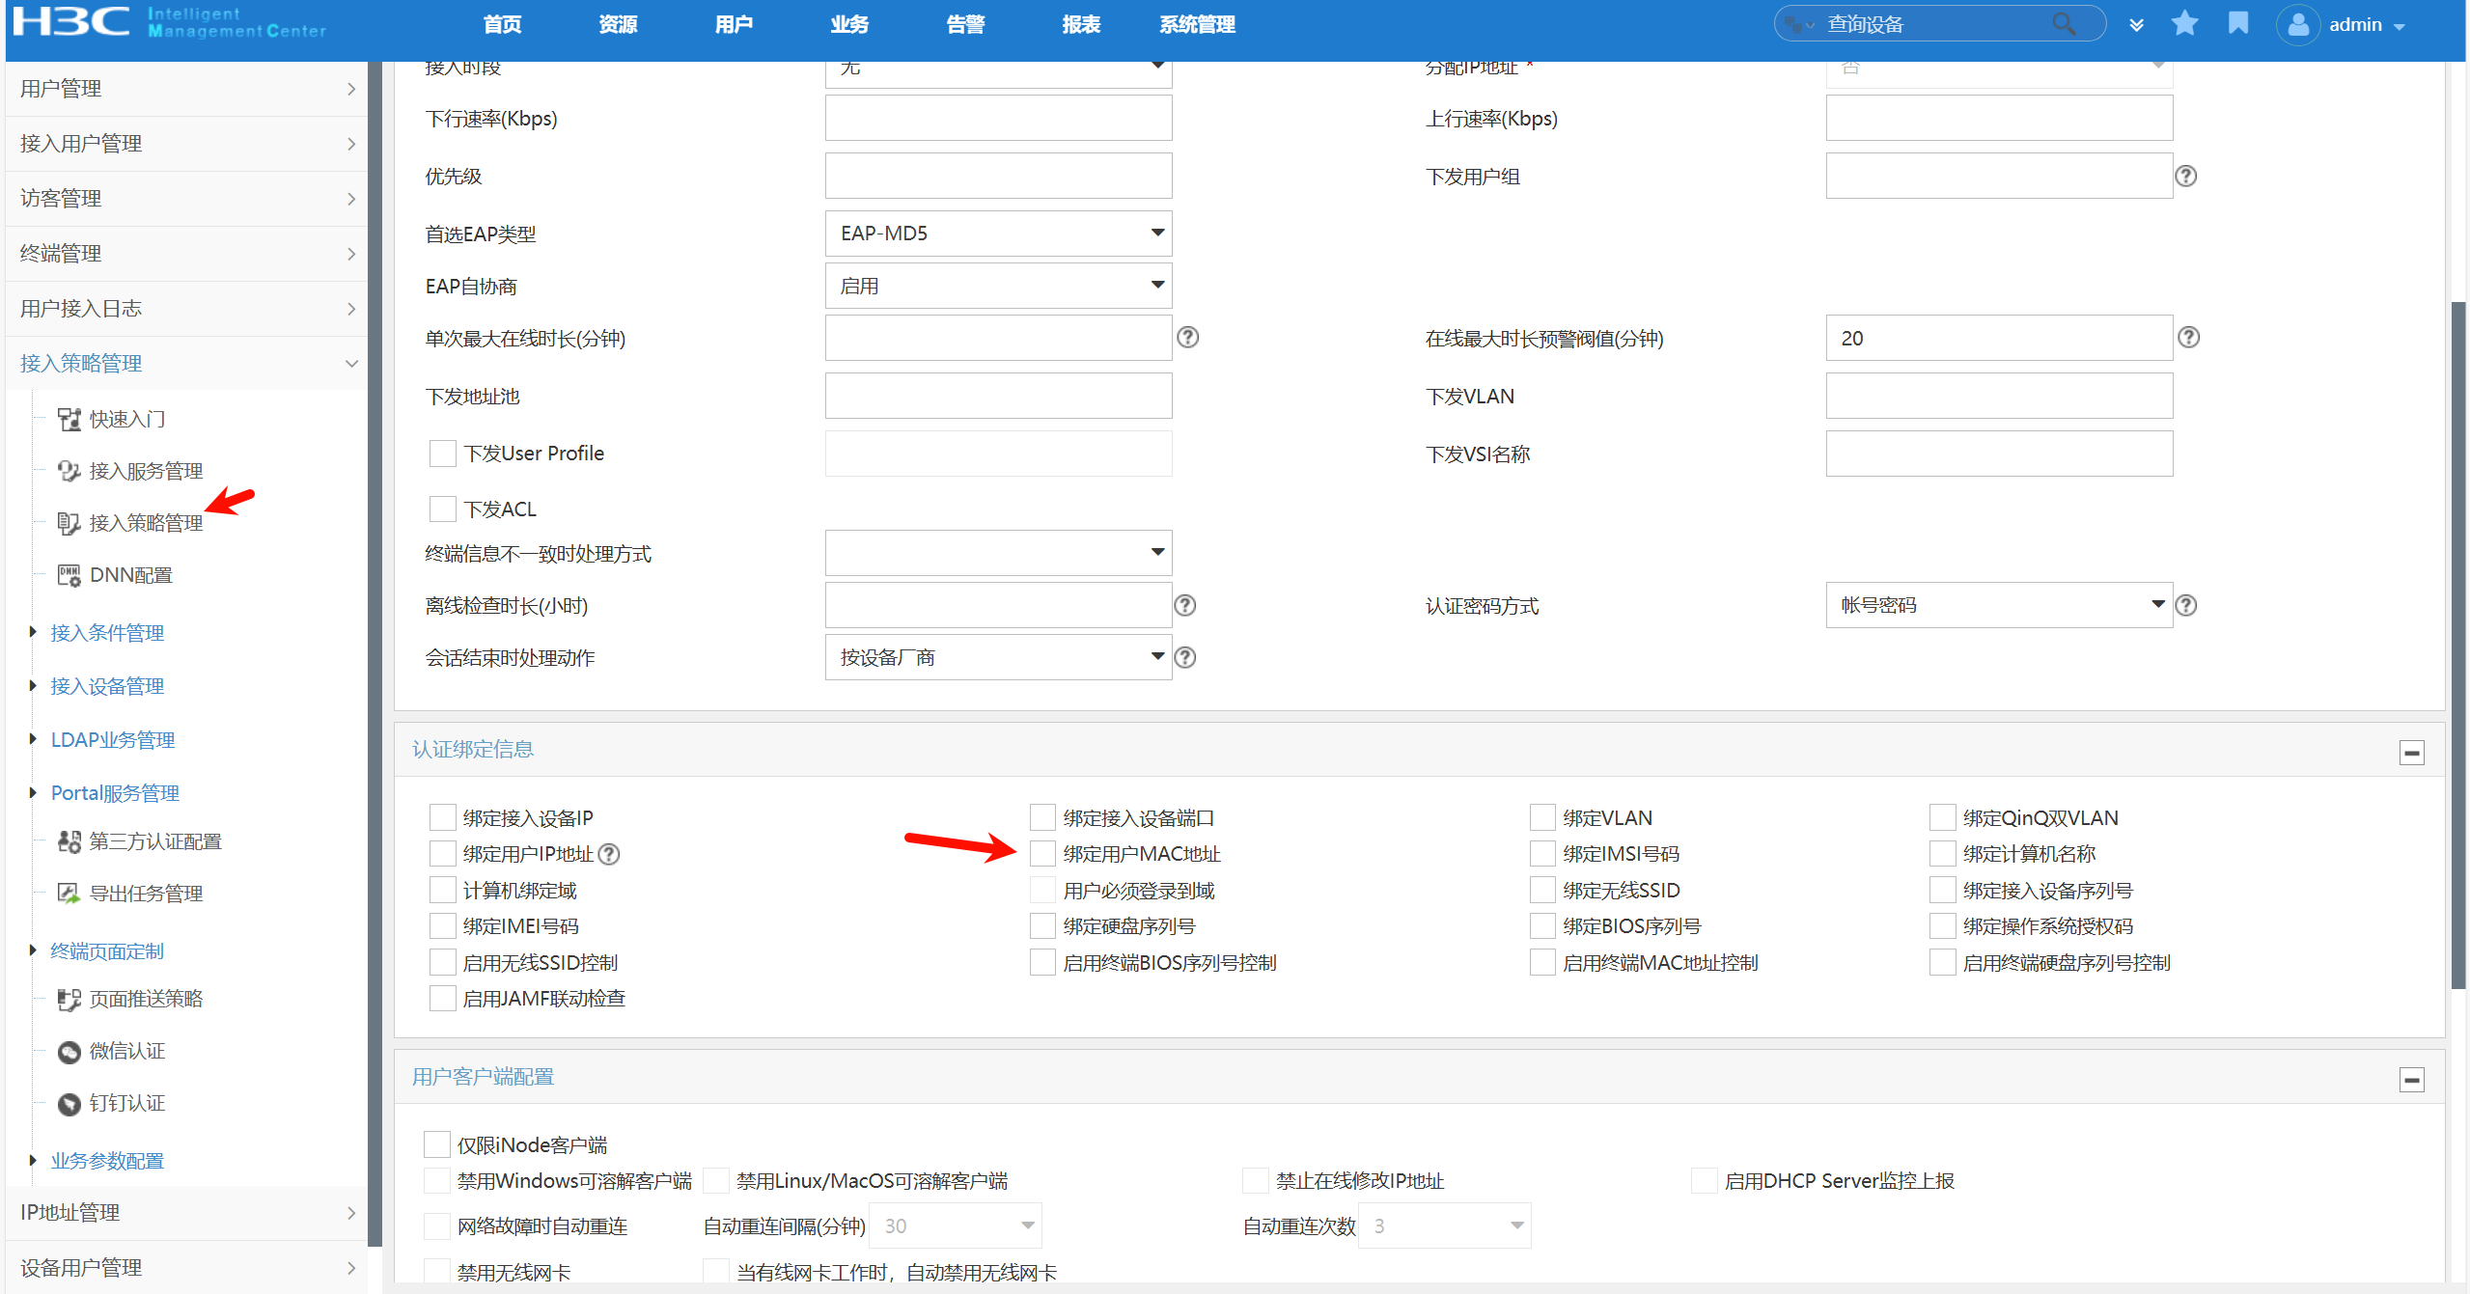Viewport: 2470px width, 1294px height.
Task: Open 告警 top menu
Action: coord(965,24)
